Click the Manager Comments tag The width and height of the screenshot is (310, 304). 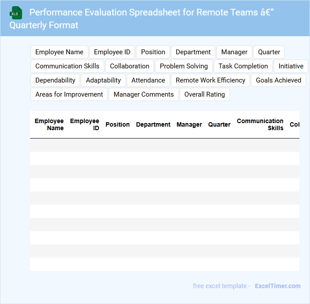[x=144, y=94]
